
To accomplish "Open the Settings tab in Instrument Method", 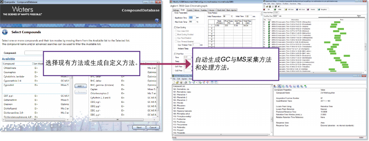I will 176,10.
